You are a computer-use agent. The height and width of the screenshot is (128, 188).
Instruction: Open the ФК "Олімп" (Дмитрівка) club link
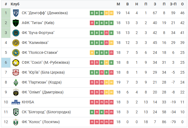tap(42, 92)
